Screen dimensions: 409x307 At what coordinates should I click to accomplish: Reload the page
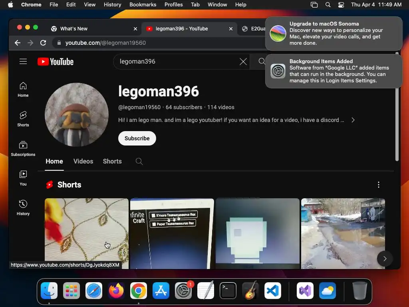[x=43, y=43]
